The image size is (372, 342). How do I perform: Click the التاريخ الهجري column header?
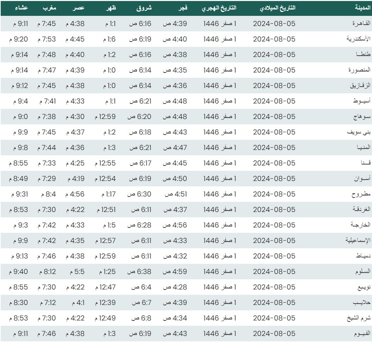point(219,8)
